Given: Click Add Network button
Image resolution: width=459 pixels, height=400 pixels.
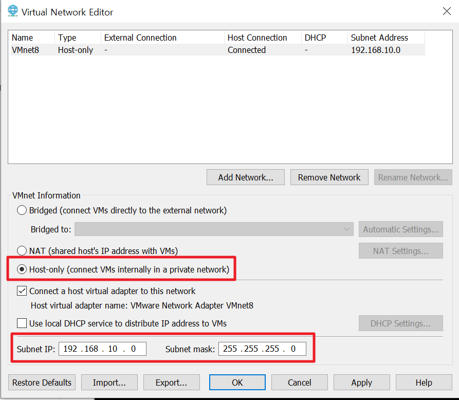Looking at the screenshot, I should click(x=246, y=177).
